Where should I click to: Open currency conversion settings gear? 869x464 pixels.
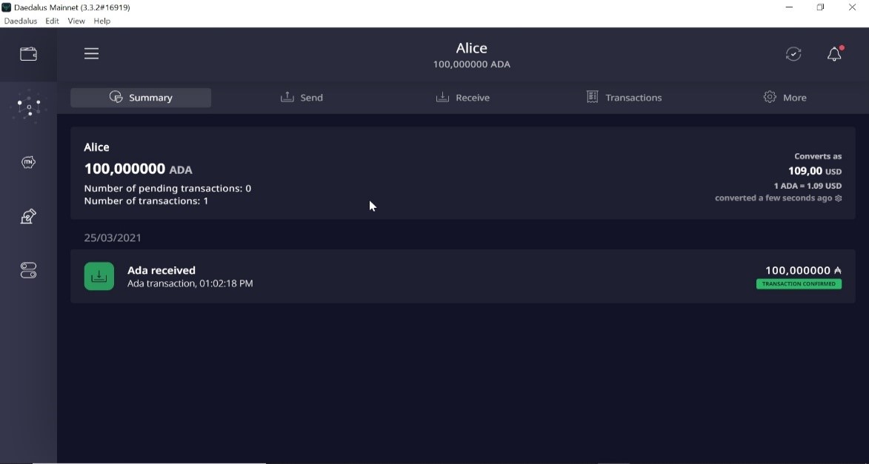coord(839,198)
